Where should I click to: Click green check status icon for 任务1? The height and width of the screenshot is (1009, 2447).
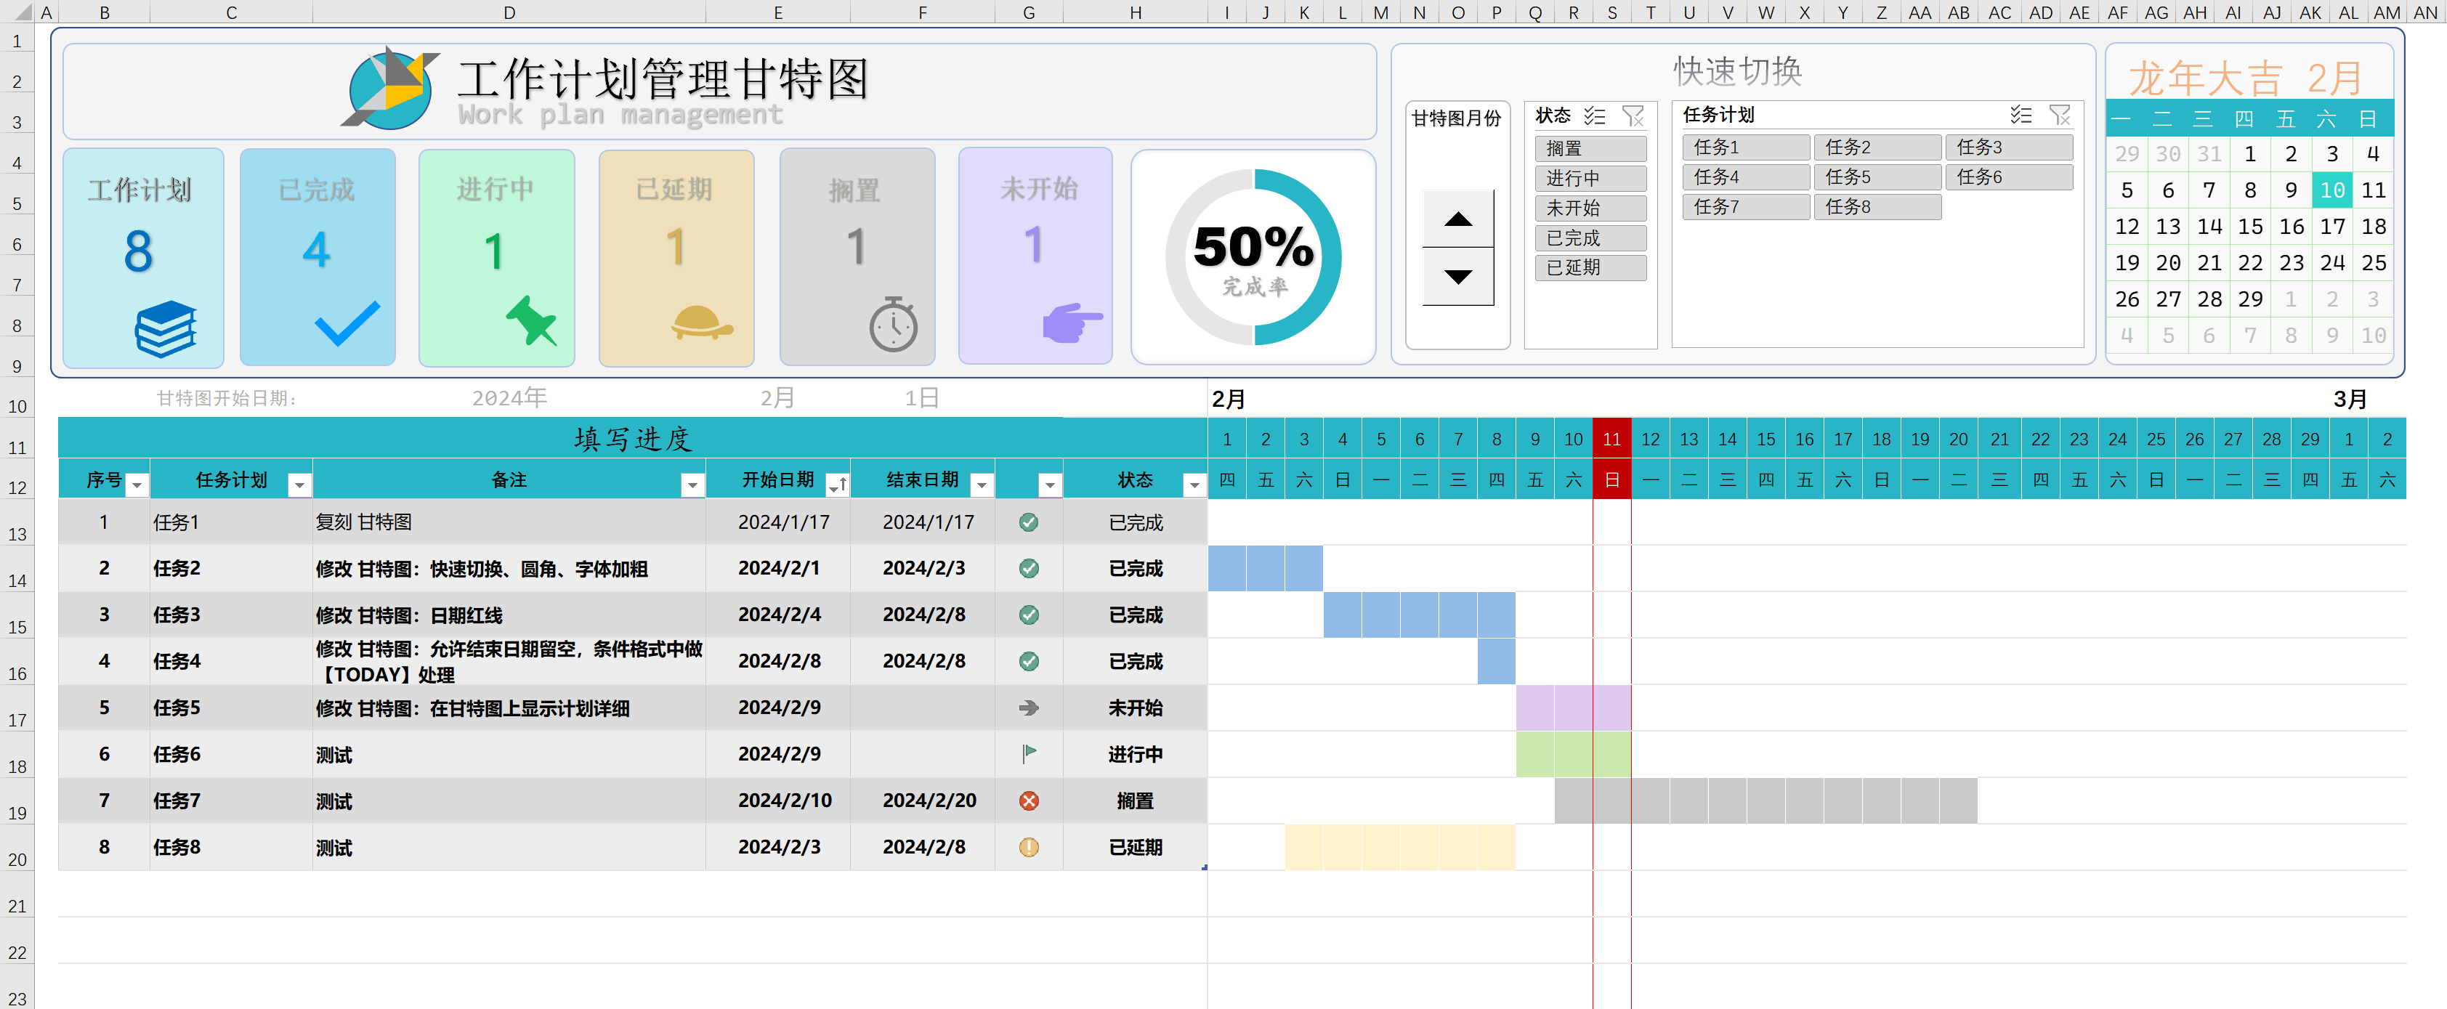(1029, 522)
